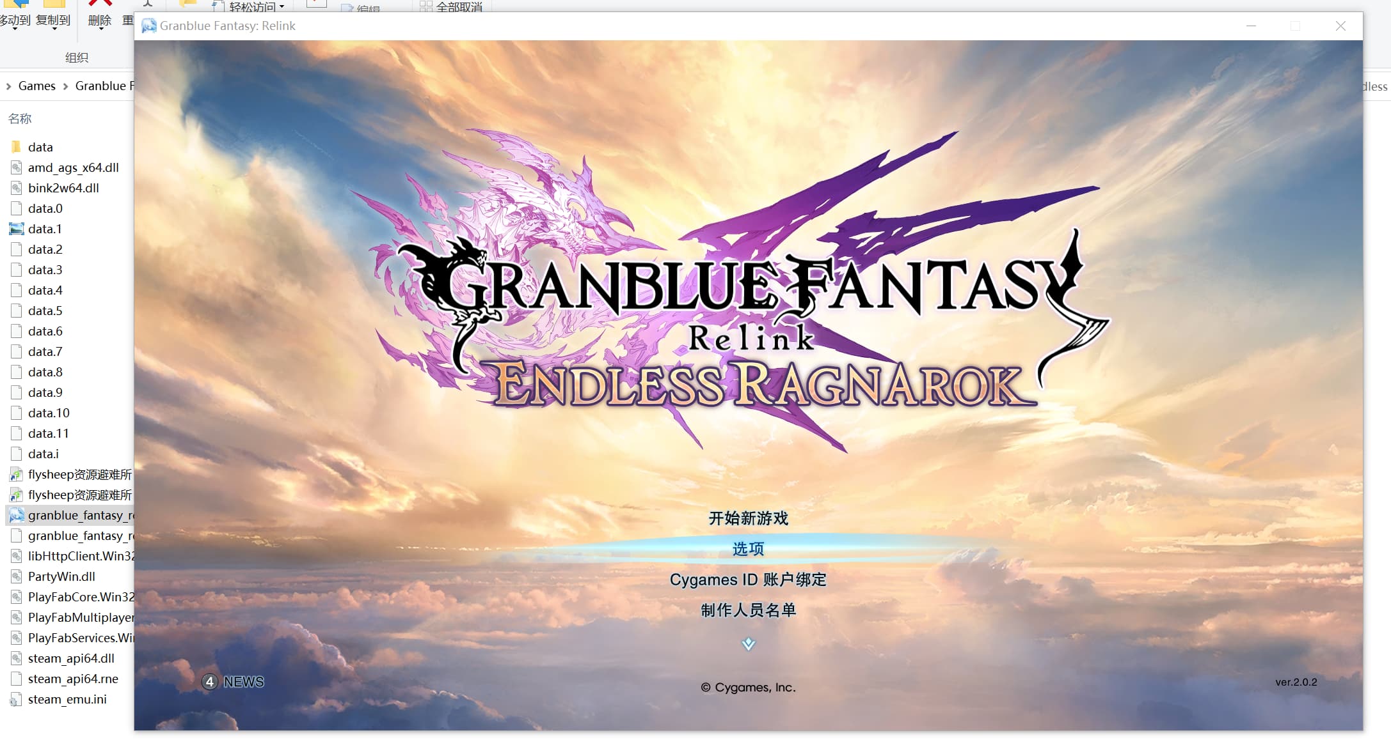Viewport: 1391px width, 747px height.
Task: Select the data folder icon in Explorer
Action: click(16, 147)
